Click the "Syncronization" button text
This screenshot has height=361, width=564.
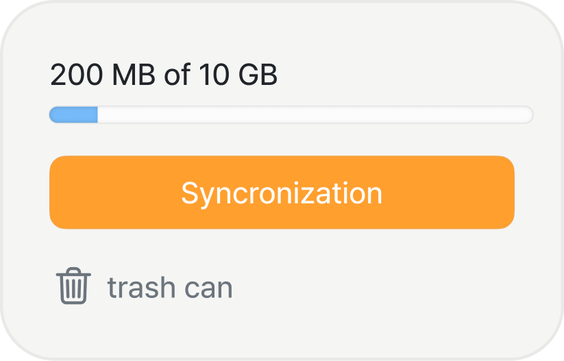(x=282, y=193)
